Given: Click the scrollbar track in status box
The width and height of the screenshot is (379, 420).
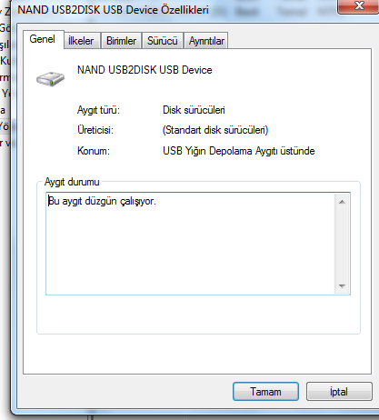Looking at the screenshot, I should coord(342,244).
